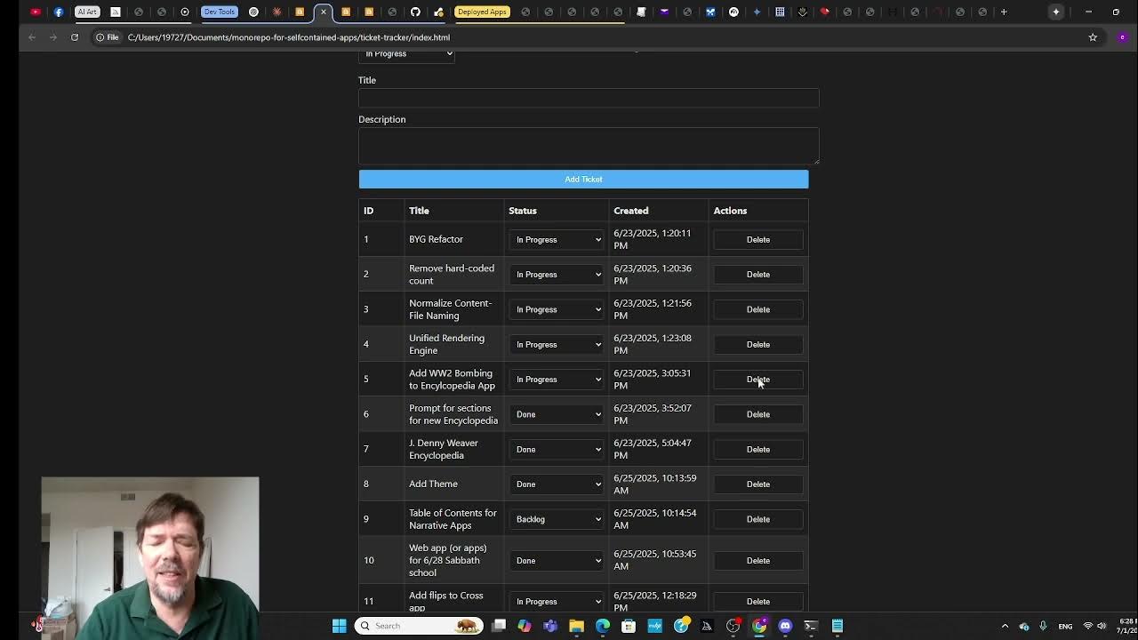Expand the Deployed Apps tab group
Screen dimensions: 1138x640
[481, 12]
